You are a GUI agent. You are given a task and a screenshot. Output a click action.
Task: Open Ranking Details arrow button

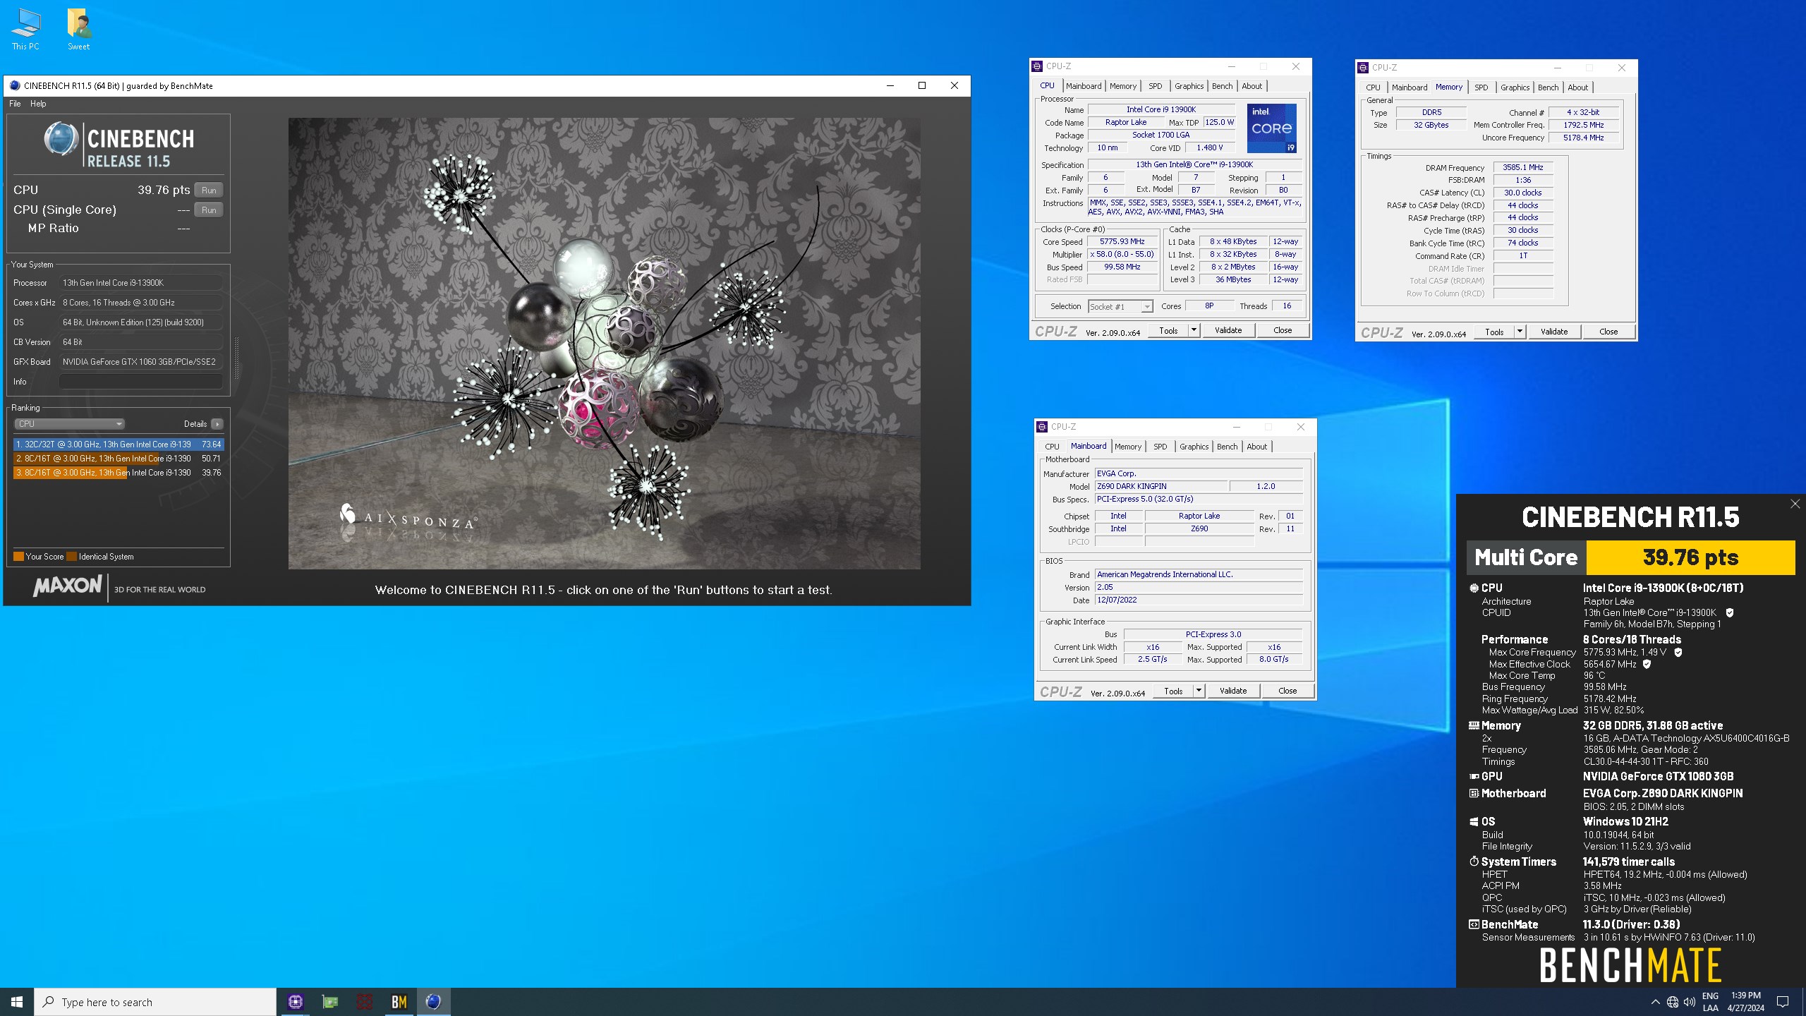point(217,424)
